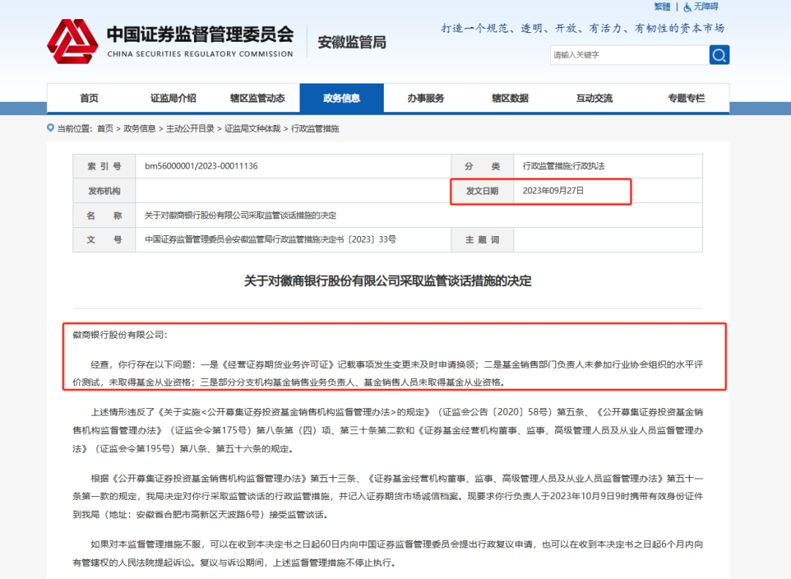Go to 行政监管措施 in the breadcrumb
The image size is (791, 579).
point(315,129)
